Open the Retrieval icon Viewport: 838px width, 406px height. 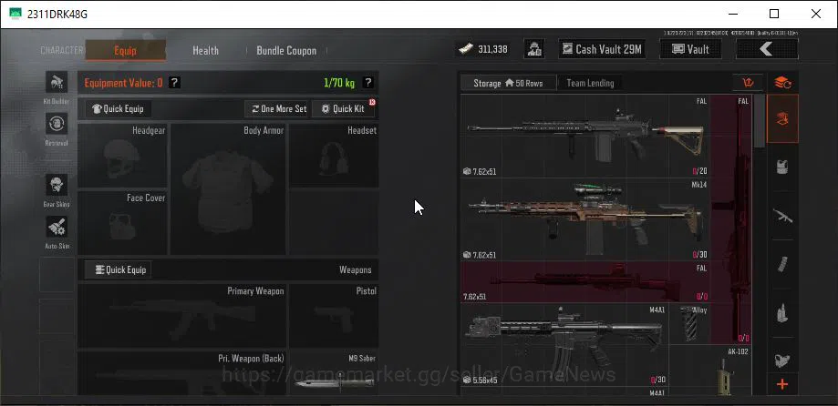click(57, 124)
